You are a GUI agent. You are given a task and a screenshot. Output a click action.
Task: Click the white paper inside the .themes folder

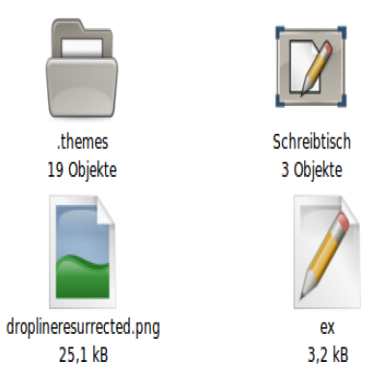[82, 47]
